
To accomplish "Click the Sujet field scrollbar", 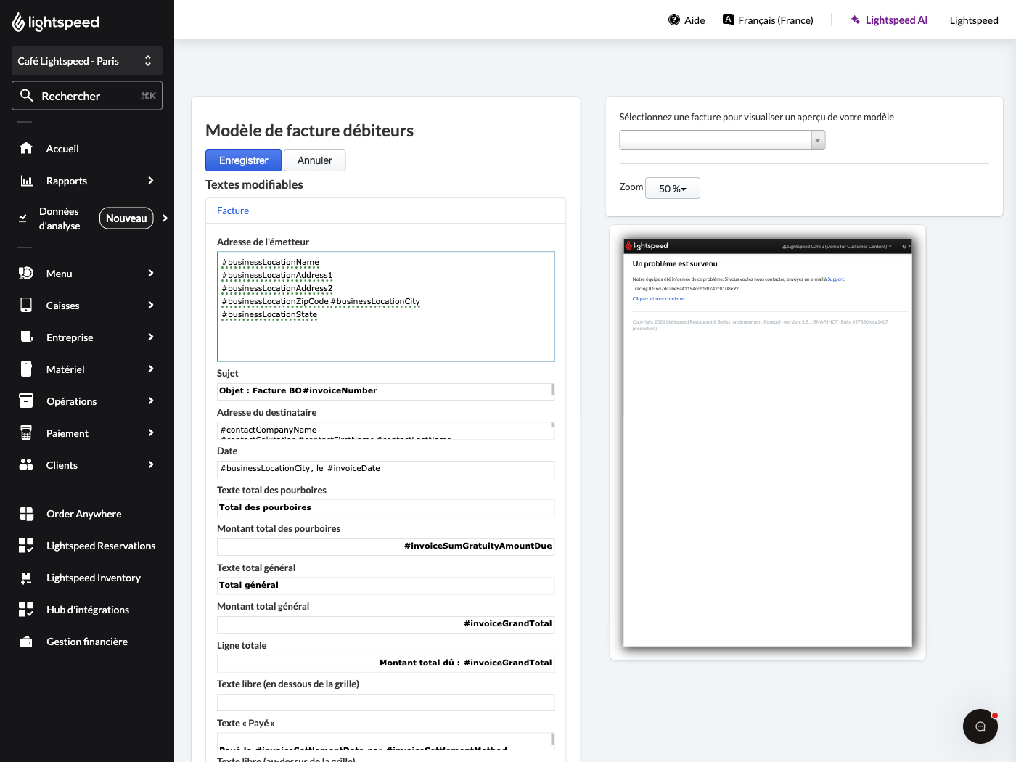I will click(x=553, y=389).
